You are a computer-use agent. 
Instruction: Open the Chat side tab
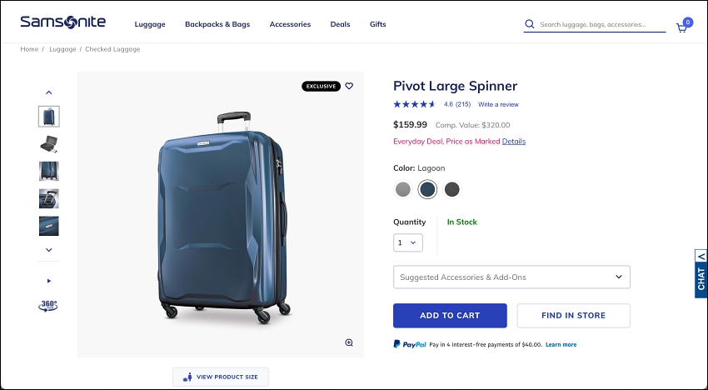[x=701, y=273]
